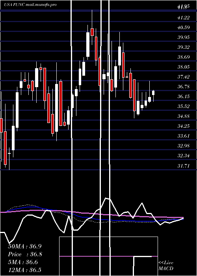Click the 31.71 price axis label
Viewport: 197px width, 276px height.
pos(184,166)
